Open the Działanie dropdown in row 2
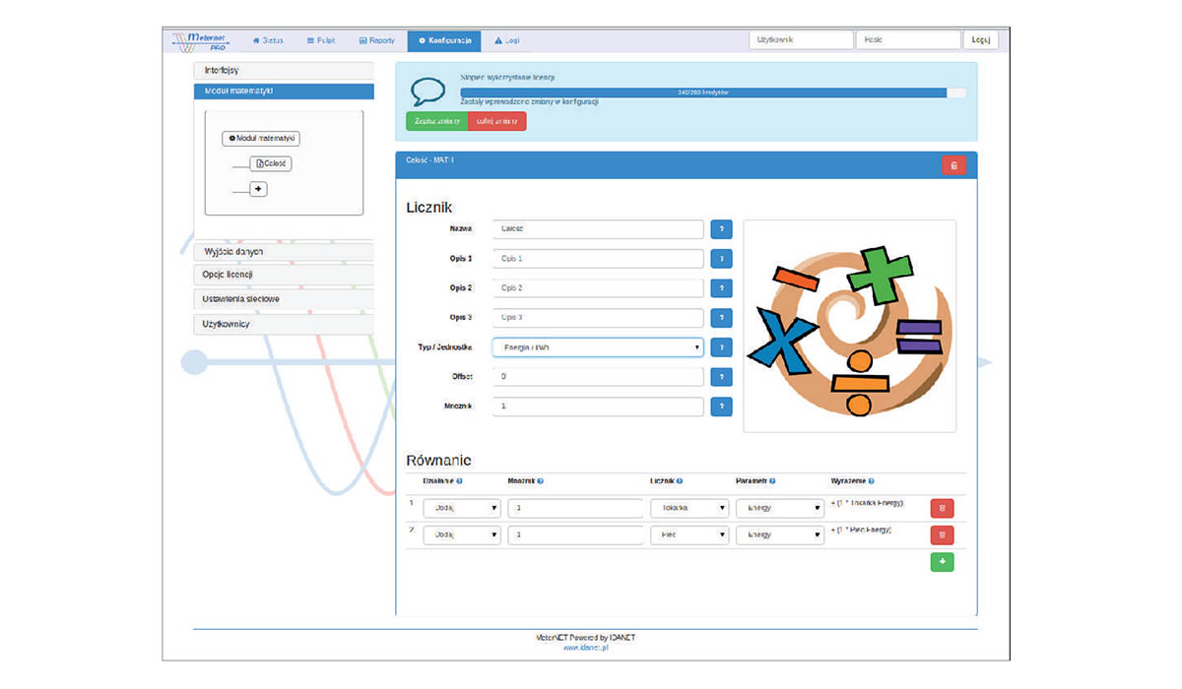This screenshot has width=1182, height=689. [461, 535]
